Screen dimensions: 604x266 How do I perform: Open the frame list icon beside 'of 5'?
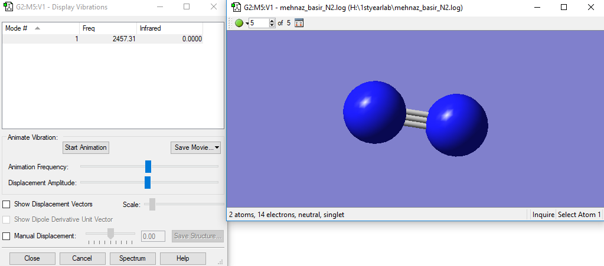(299, 23)
